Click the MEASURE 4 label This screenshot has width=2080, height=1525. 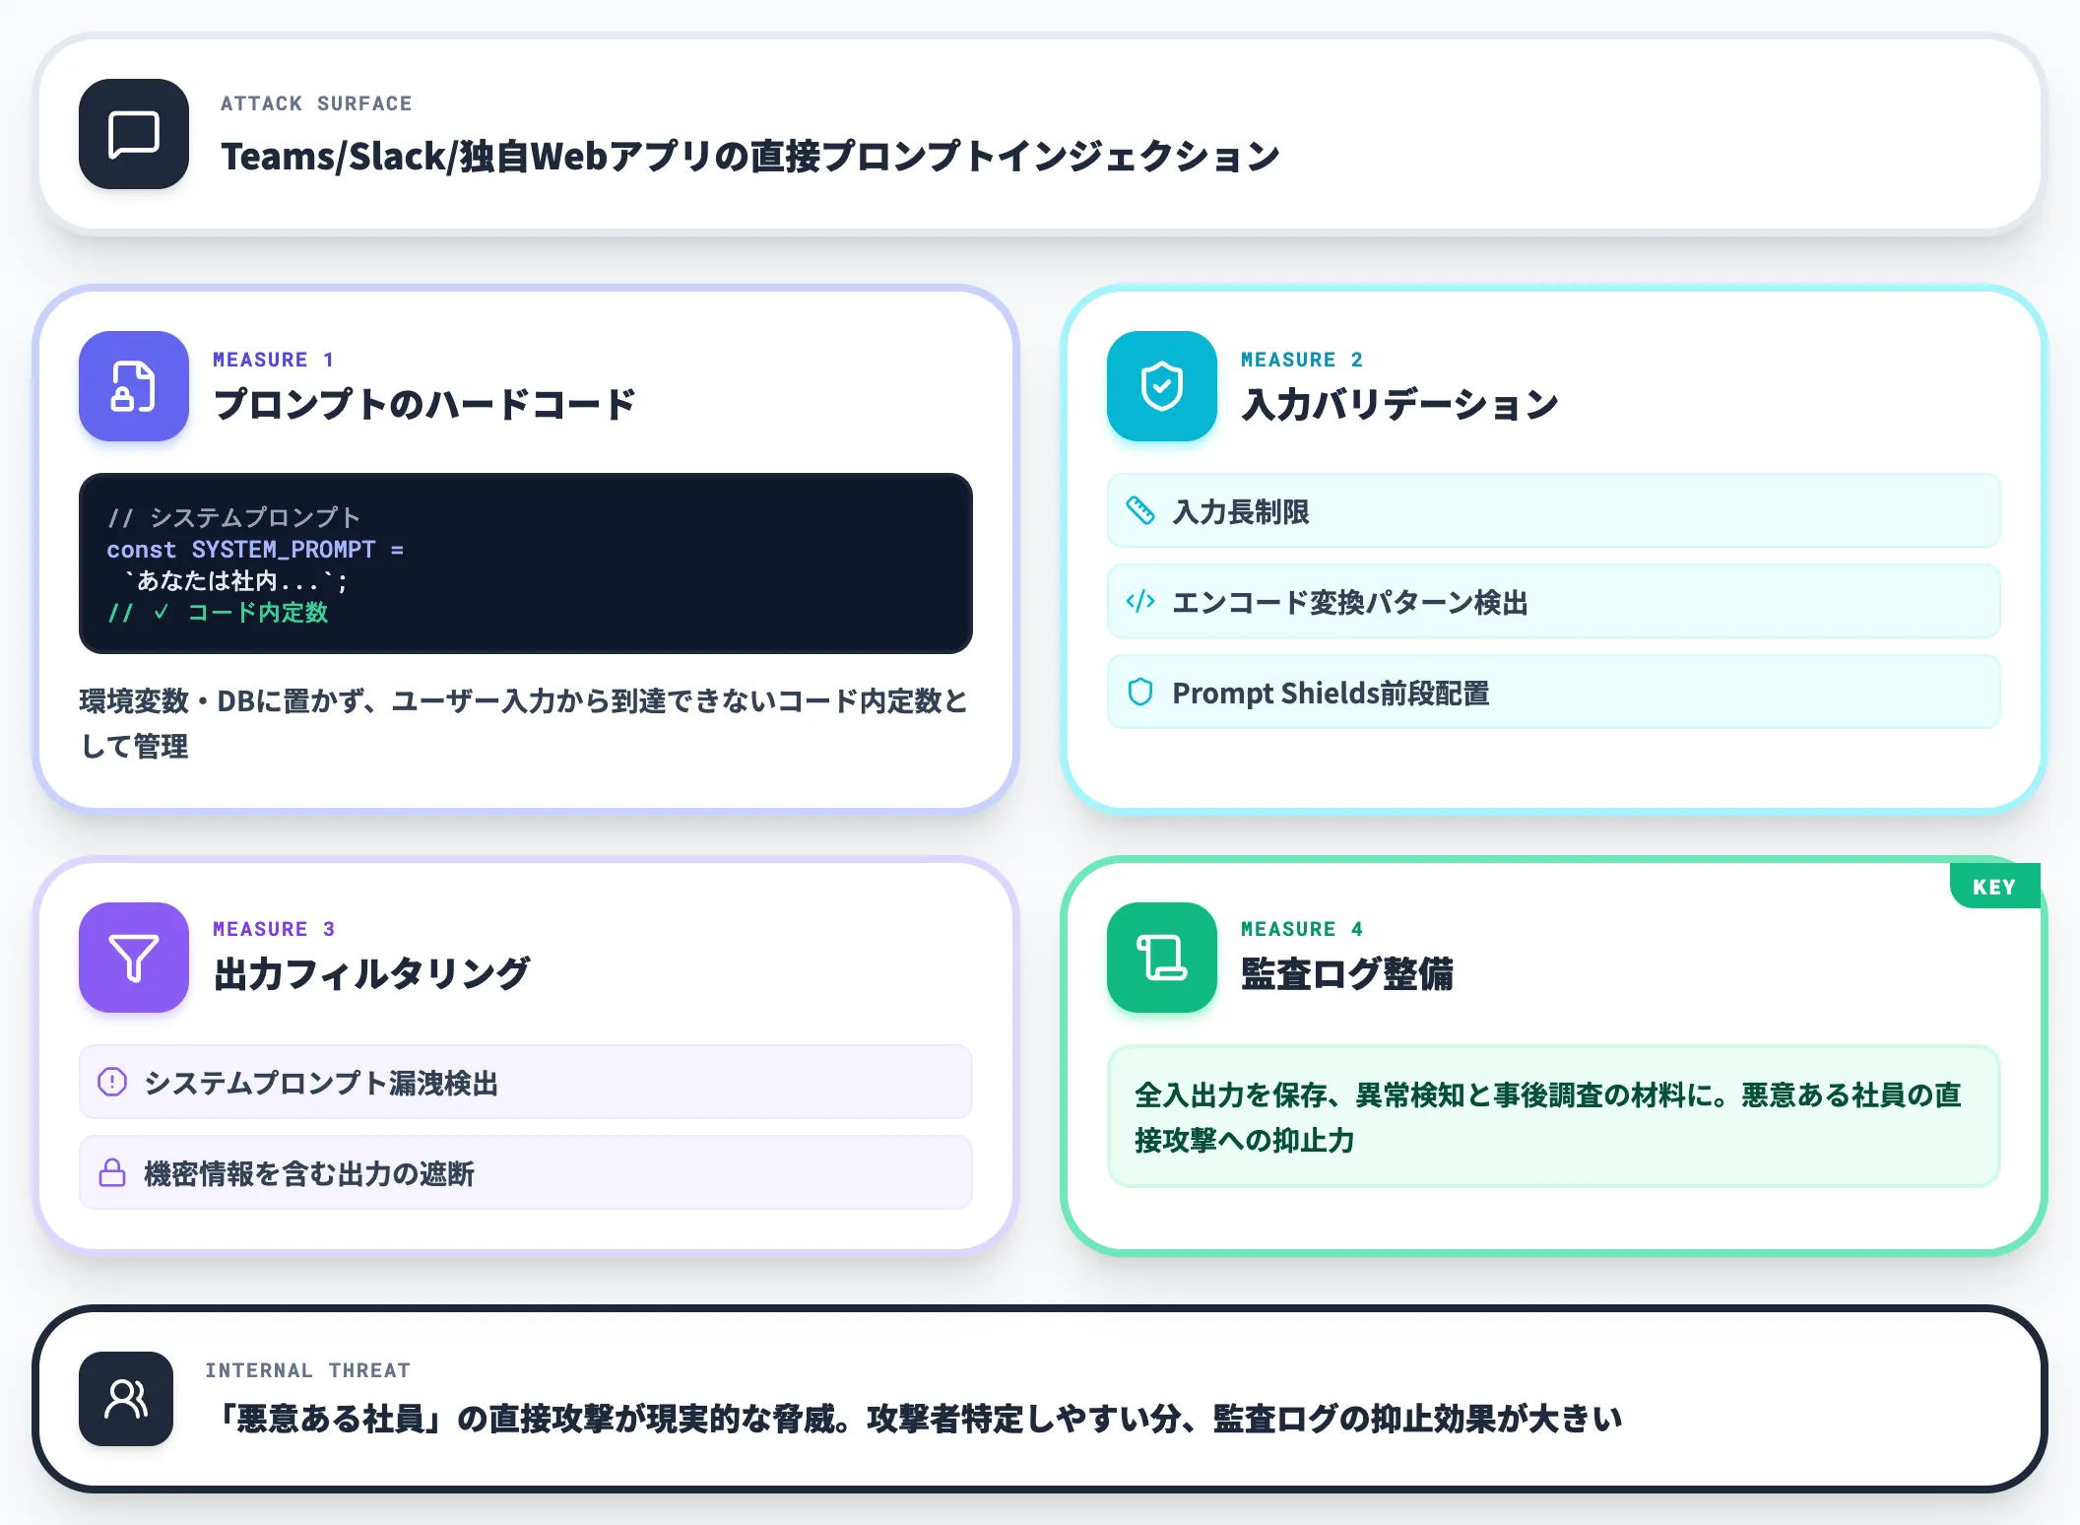[x=1301, y=929]
